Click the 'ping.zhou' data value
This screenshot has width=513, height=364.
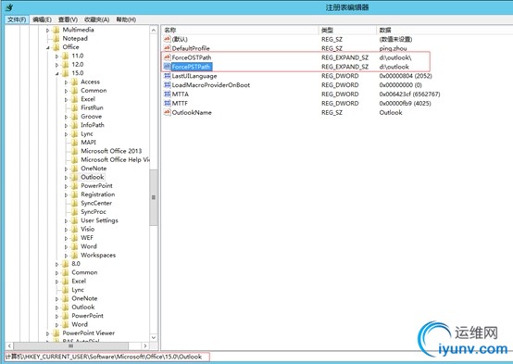[393, 48]
